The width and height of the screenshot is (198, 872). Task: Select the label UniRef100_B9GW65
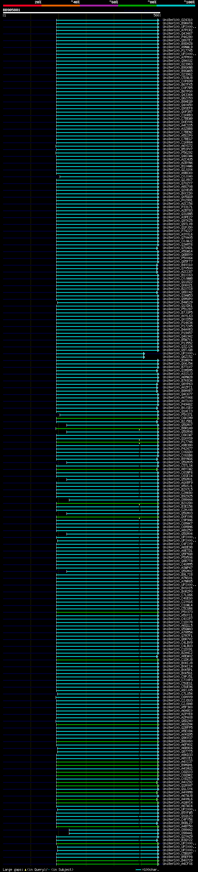coord(178,71)
